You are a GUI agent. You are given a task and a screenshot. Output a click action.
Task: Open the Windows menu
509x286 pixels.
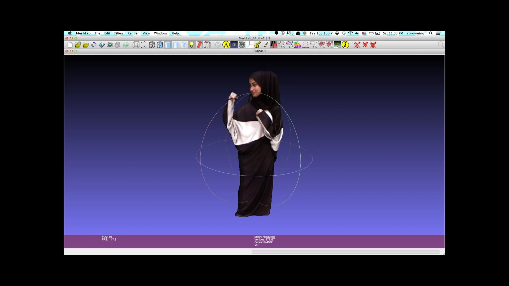point(161,33)
